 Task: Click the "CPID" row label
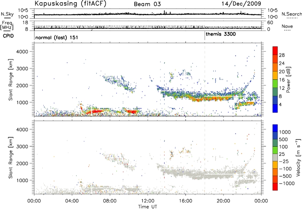tap(8, 36)
